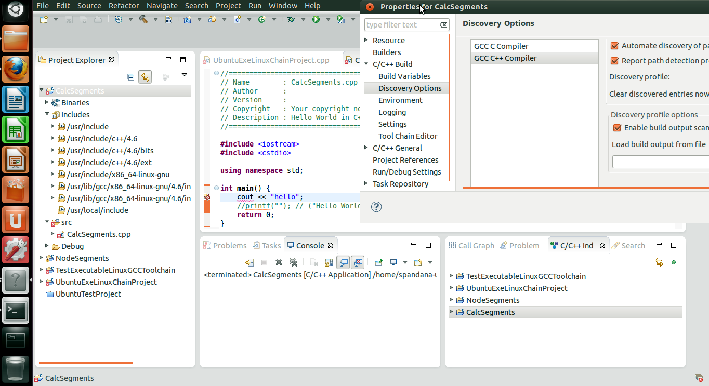Viewport: 709px width, 386px height.
Task: Collapse all in Project Explorer
Action: (x=131, y=77)
